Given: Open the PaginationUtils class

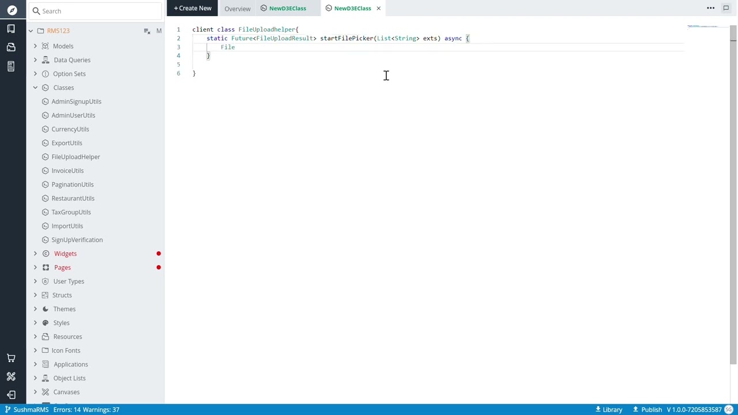Looking at the screenshot, I should (x=73, y=184).
